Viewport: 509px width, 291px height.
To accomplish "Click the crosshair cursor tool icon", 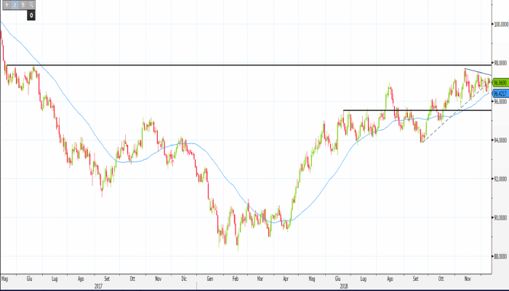I will click(x=6, y=4).
